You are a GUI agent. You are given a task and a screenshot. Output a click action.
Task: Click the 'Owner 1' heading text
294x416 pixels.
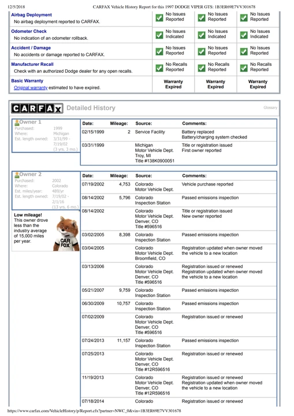[x=30, y=122]
